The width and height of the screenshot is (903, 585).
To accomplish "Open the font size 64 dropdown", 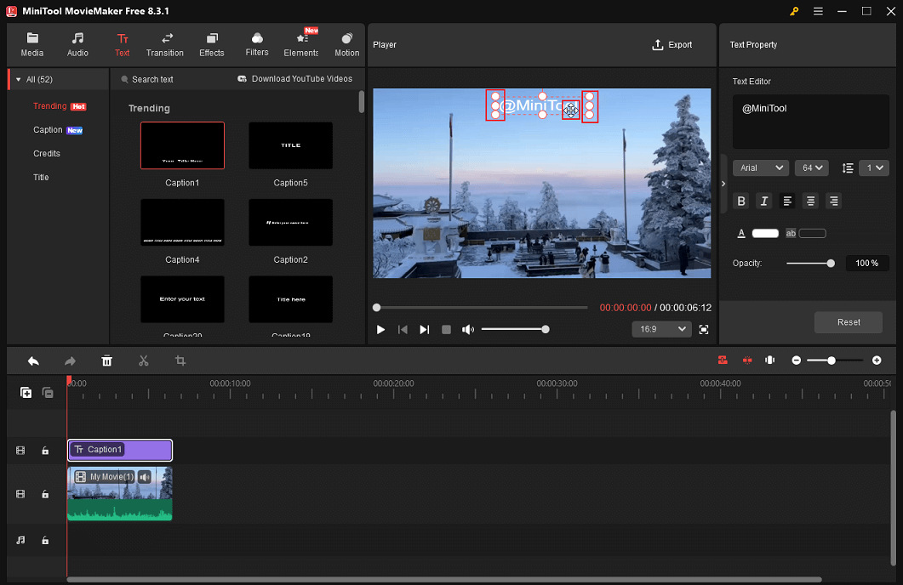I will (x=811, y=168).
